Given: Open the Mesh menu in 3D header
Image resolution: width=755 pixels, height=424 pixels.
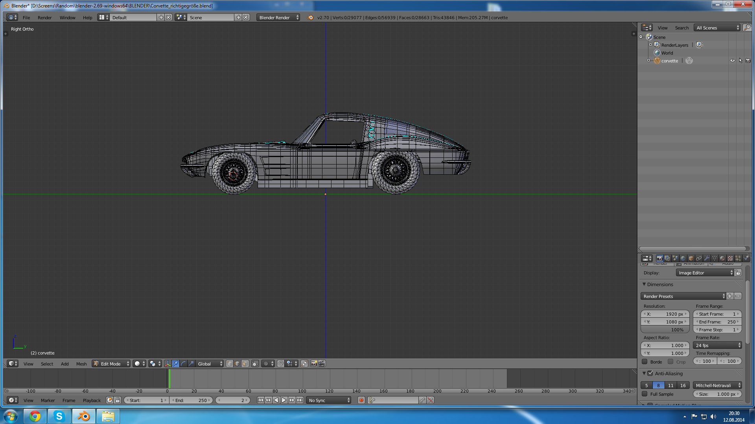Looking at the screenshot, I should 81,364.
